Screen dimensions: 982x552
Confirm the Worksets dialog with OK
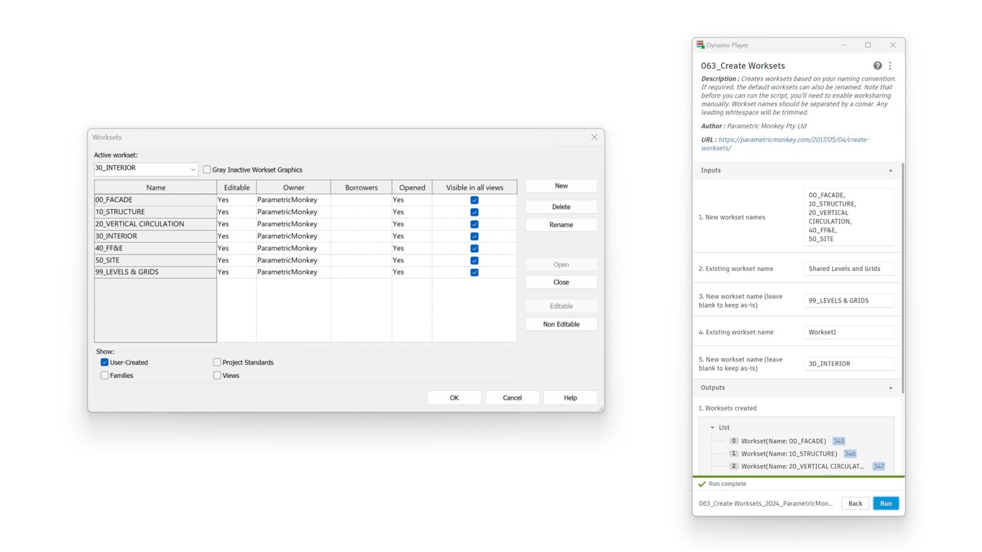(454, 397)
